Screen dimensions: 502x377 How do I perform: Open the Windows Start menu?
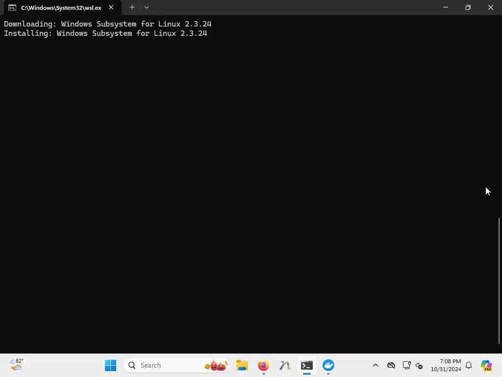point(110,365)
